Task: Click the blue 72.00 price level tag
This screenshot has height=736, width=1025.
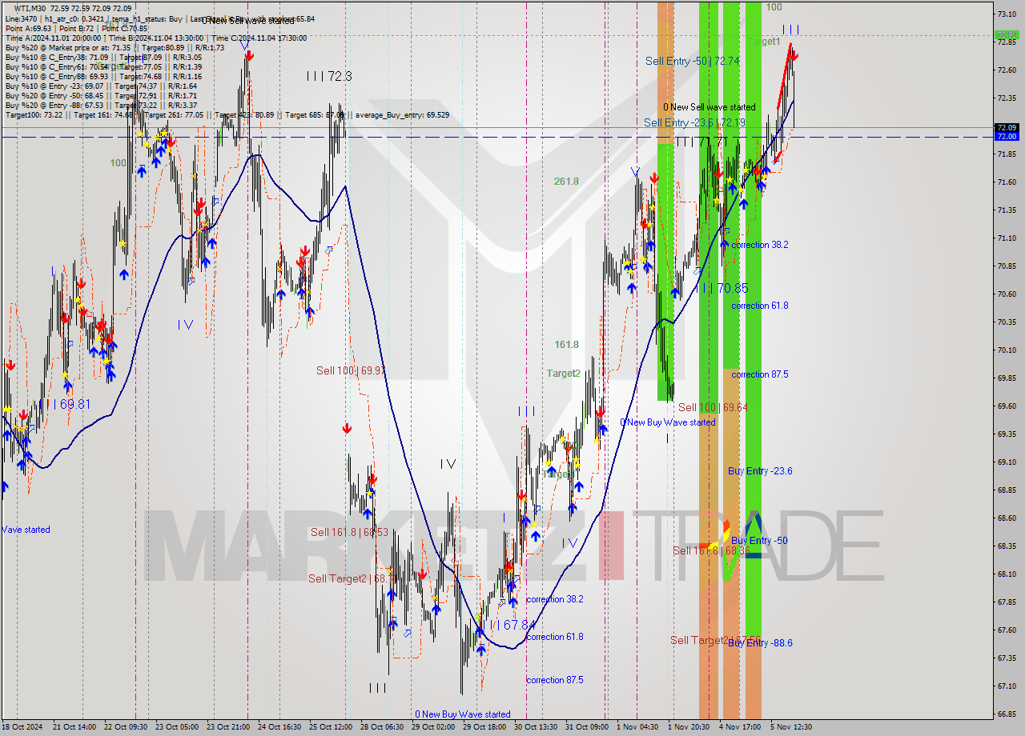Action: (1006, 137)
